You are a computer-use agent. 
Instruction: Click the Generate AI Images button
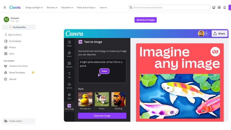pyautogui.click(x=146, y=20)
